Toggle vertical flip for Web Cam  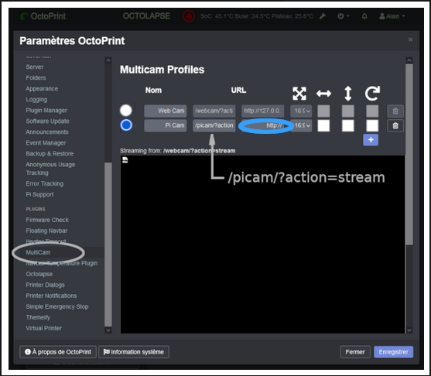point(347,111)
